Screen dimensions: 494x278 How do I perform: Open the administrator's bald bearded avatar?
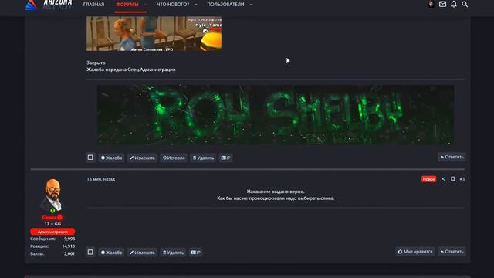coord(52,195)
